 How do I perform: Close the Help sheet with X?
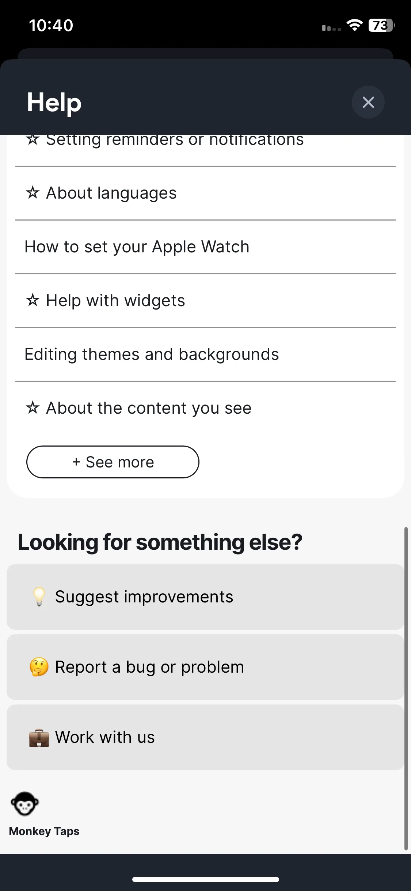(368, 102)
